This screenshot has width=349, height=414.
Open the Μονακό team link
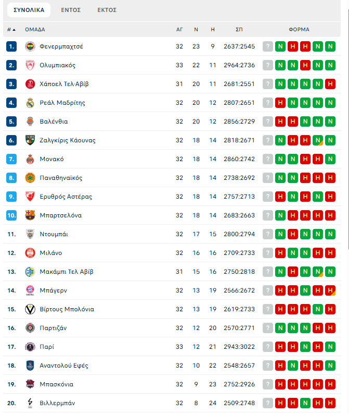coord(51,159)
